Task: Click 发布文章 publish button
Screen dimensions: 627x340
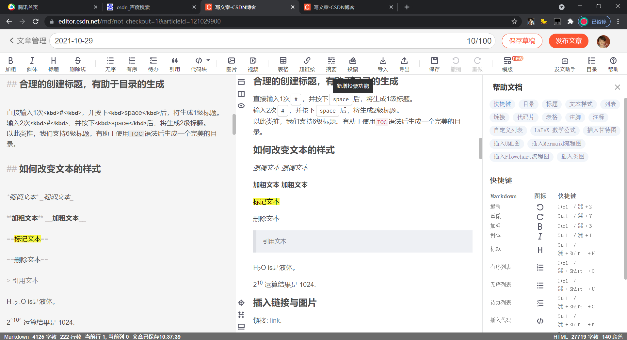Action: (x=569, y=41)
